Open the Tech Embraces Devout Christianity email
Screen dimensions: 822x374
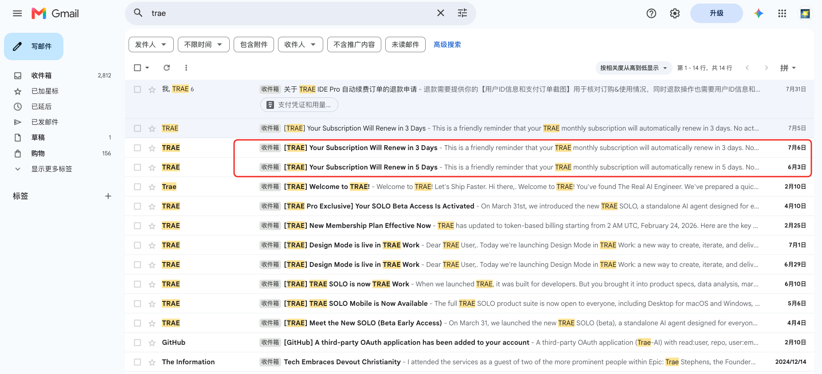[469, 362]
